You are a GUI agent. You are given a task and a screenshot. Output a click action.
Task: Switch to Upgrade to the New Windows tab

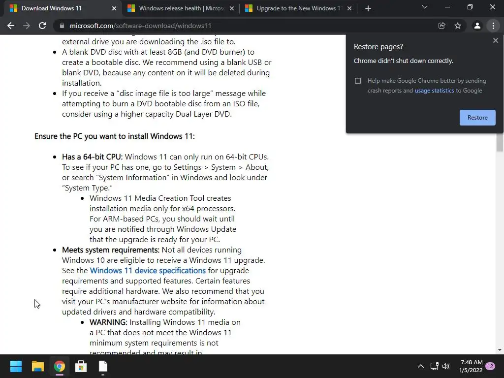298,8
